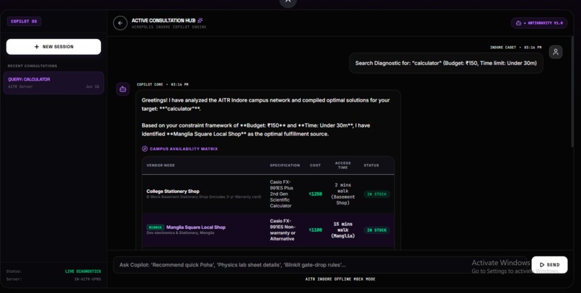Viewport: 581px width, 293px height.
Task: Click the Campus Availability Matrix compass icon
Action: (x=144, y=149)
